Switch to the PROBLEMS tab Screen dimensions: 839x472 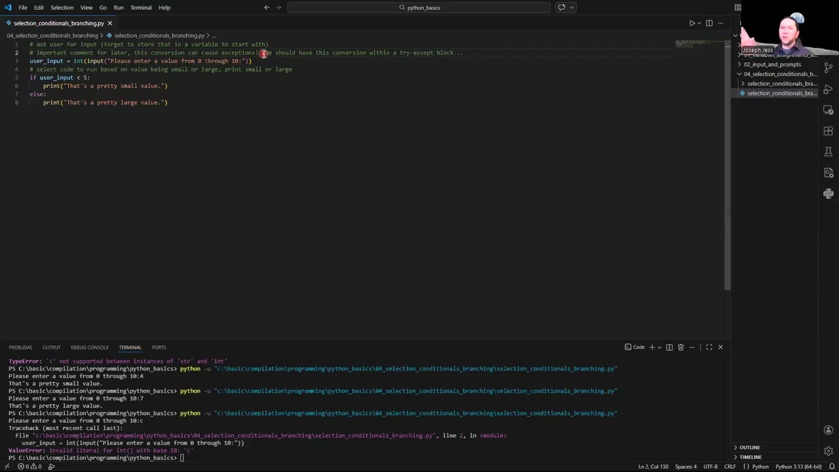tap(20, 347)
